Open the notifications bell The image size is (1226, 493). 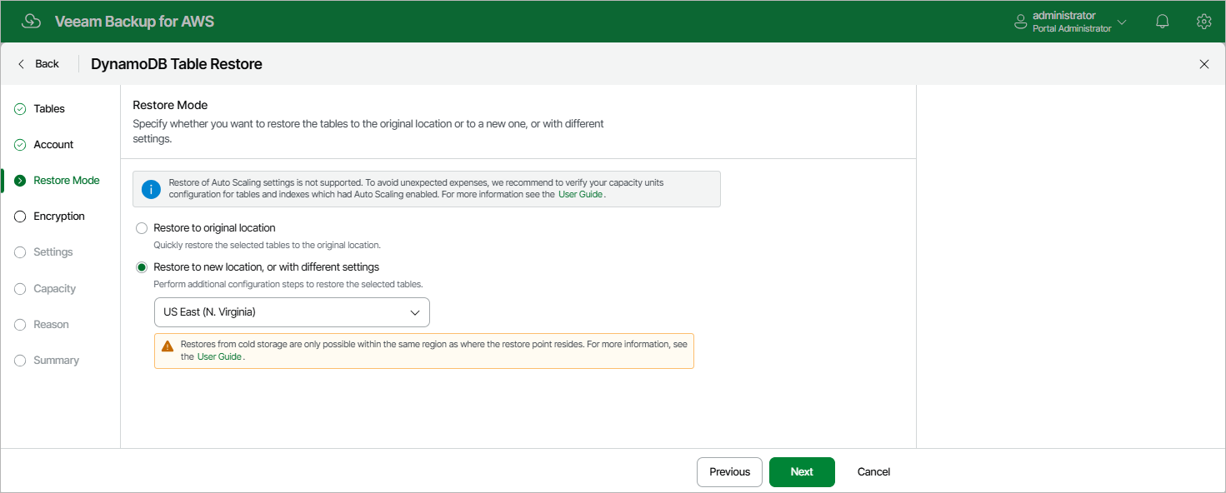(x=1163, y=22)
